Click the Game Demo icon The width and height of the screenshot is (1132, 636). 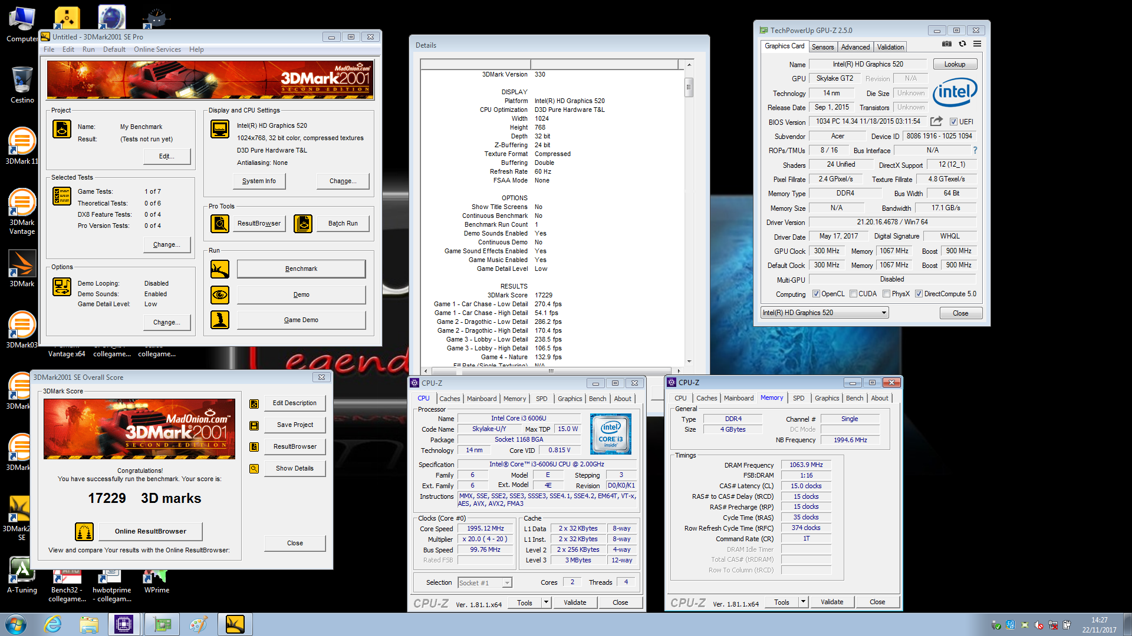(220, 320)
